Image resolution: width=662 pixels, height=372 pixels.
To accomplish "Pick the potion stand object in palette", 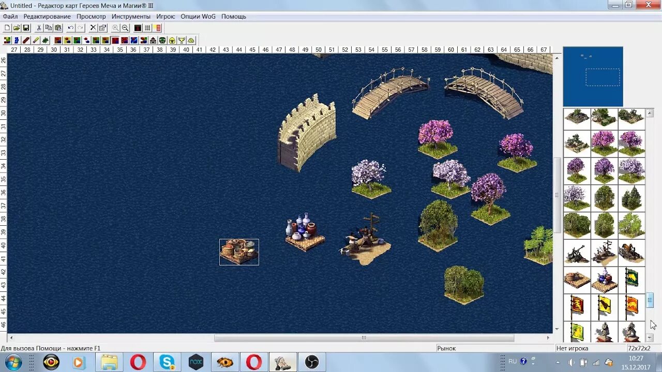I will coord(604,279).
